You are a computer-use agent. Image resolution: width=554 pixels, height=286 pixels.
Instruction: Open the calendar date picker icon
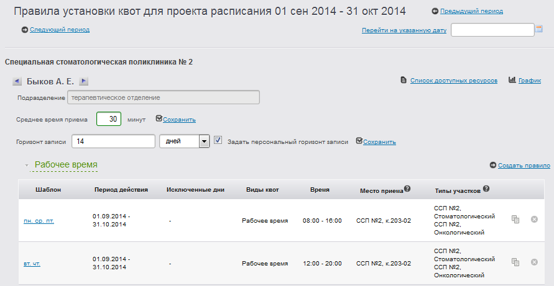(x=539, y=29)
